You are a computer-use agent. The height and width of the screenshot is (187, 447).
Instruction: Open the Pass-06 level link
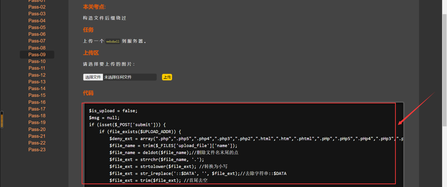[x=37, y=34]
